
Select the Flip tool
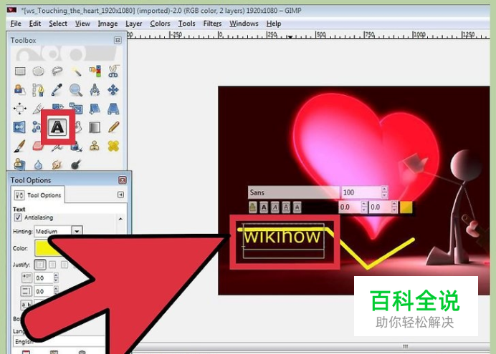click(x=20, y=127)
